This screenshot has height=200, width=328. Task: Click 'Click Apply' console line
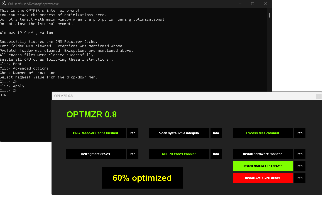tap(12, 86)
